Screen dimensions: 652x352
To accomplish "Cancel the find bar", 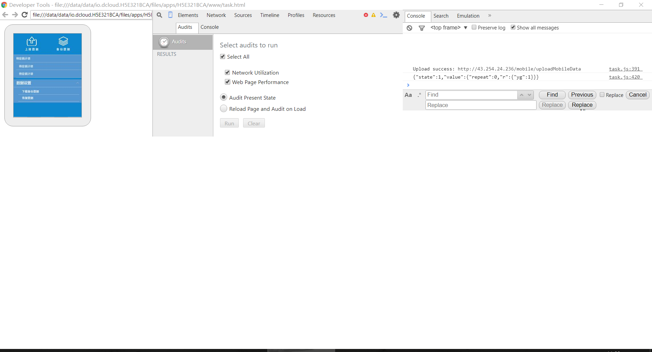I will click(x=638, y=95).
